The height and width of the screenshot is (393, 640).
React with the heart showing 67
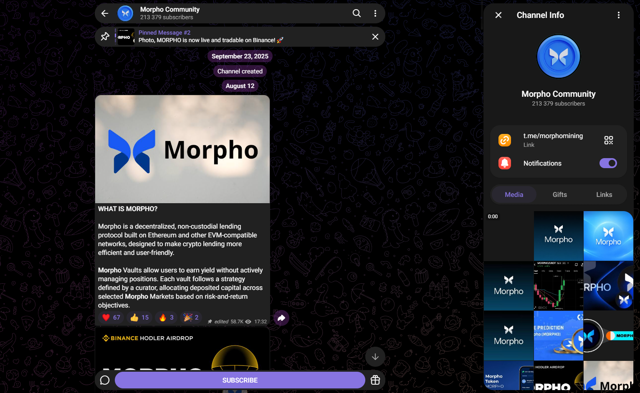point(111,317)
